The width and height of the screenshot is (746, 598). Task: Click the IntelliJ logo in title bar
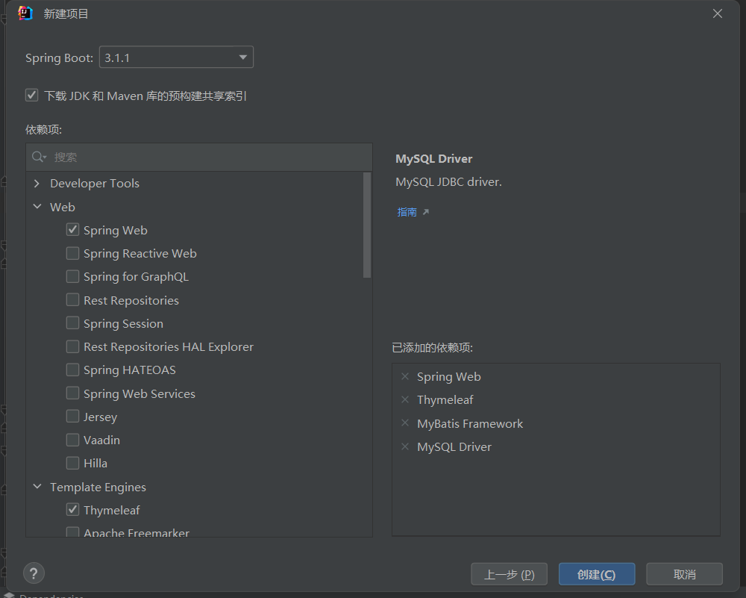coord(25,13)
